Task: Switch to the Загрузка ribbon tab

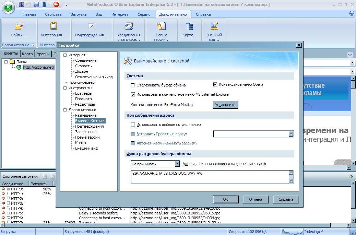Action: click(x=79, y=14)
